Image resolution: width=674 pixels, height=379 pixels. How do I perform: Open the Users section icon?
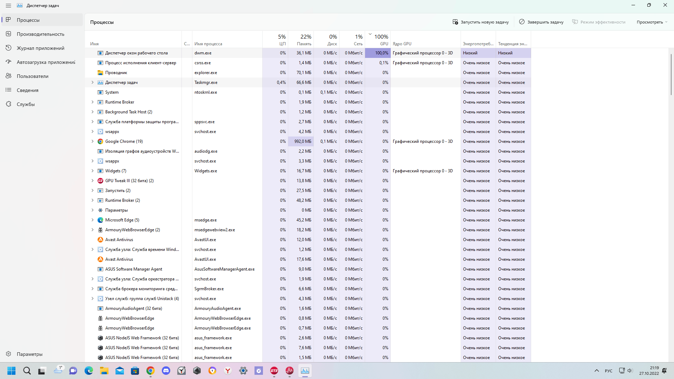[x=9, y=76]
